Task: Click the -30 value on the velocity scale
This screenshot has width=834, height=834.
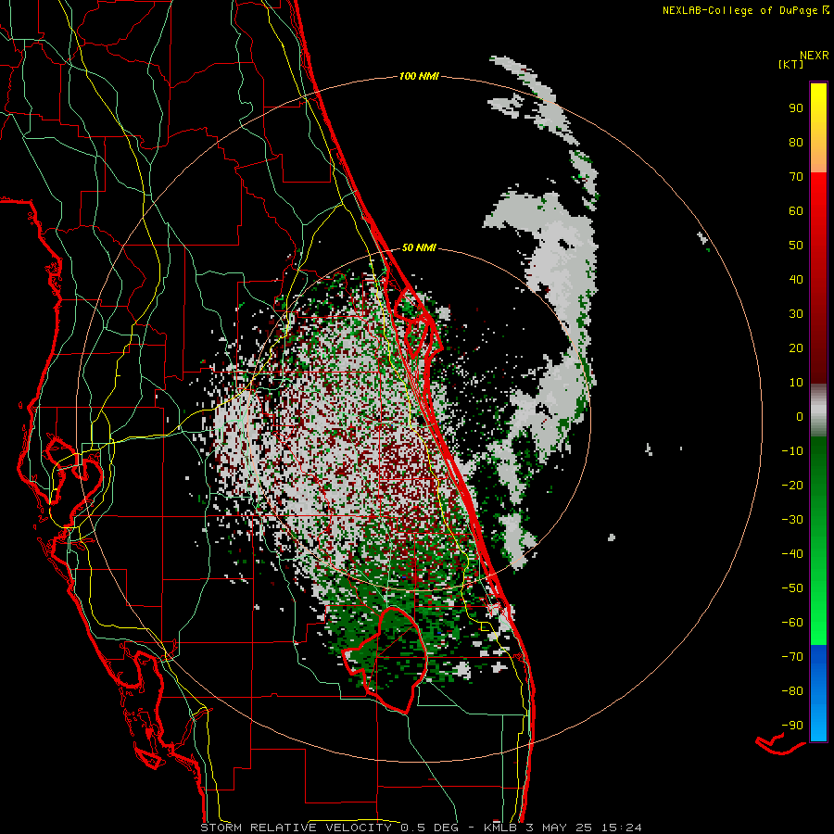Action: (792, 520)
